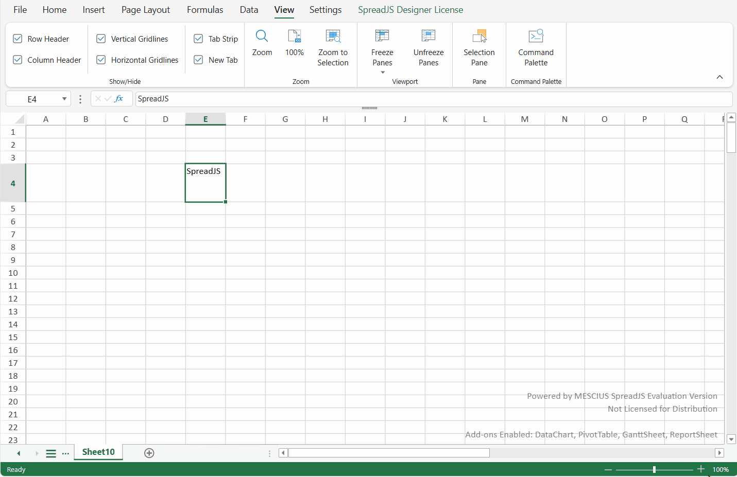Click the Freeze Panes icon
Screen dimensions: 737x477
tap(382, 36)
